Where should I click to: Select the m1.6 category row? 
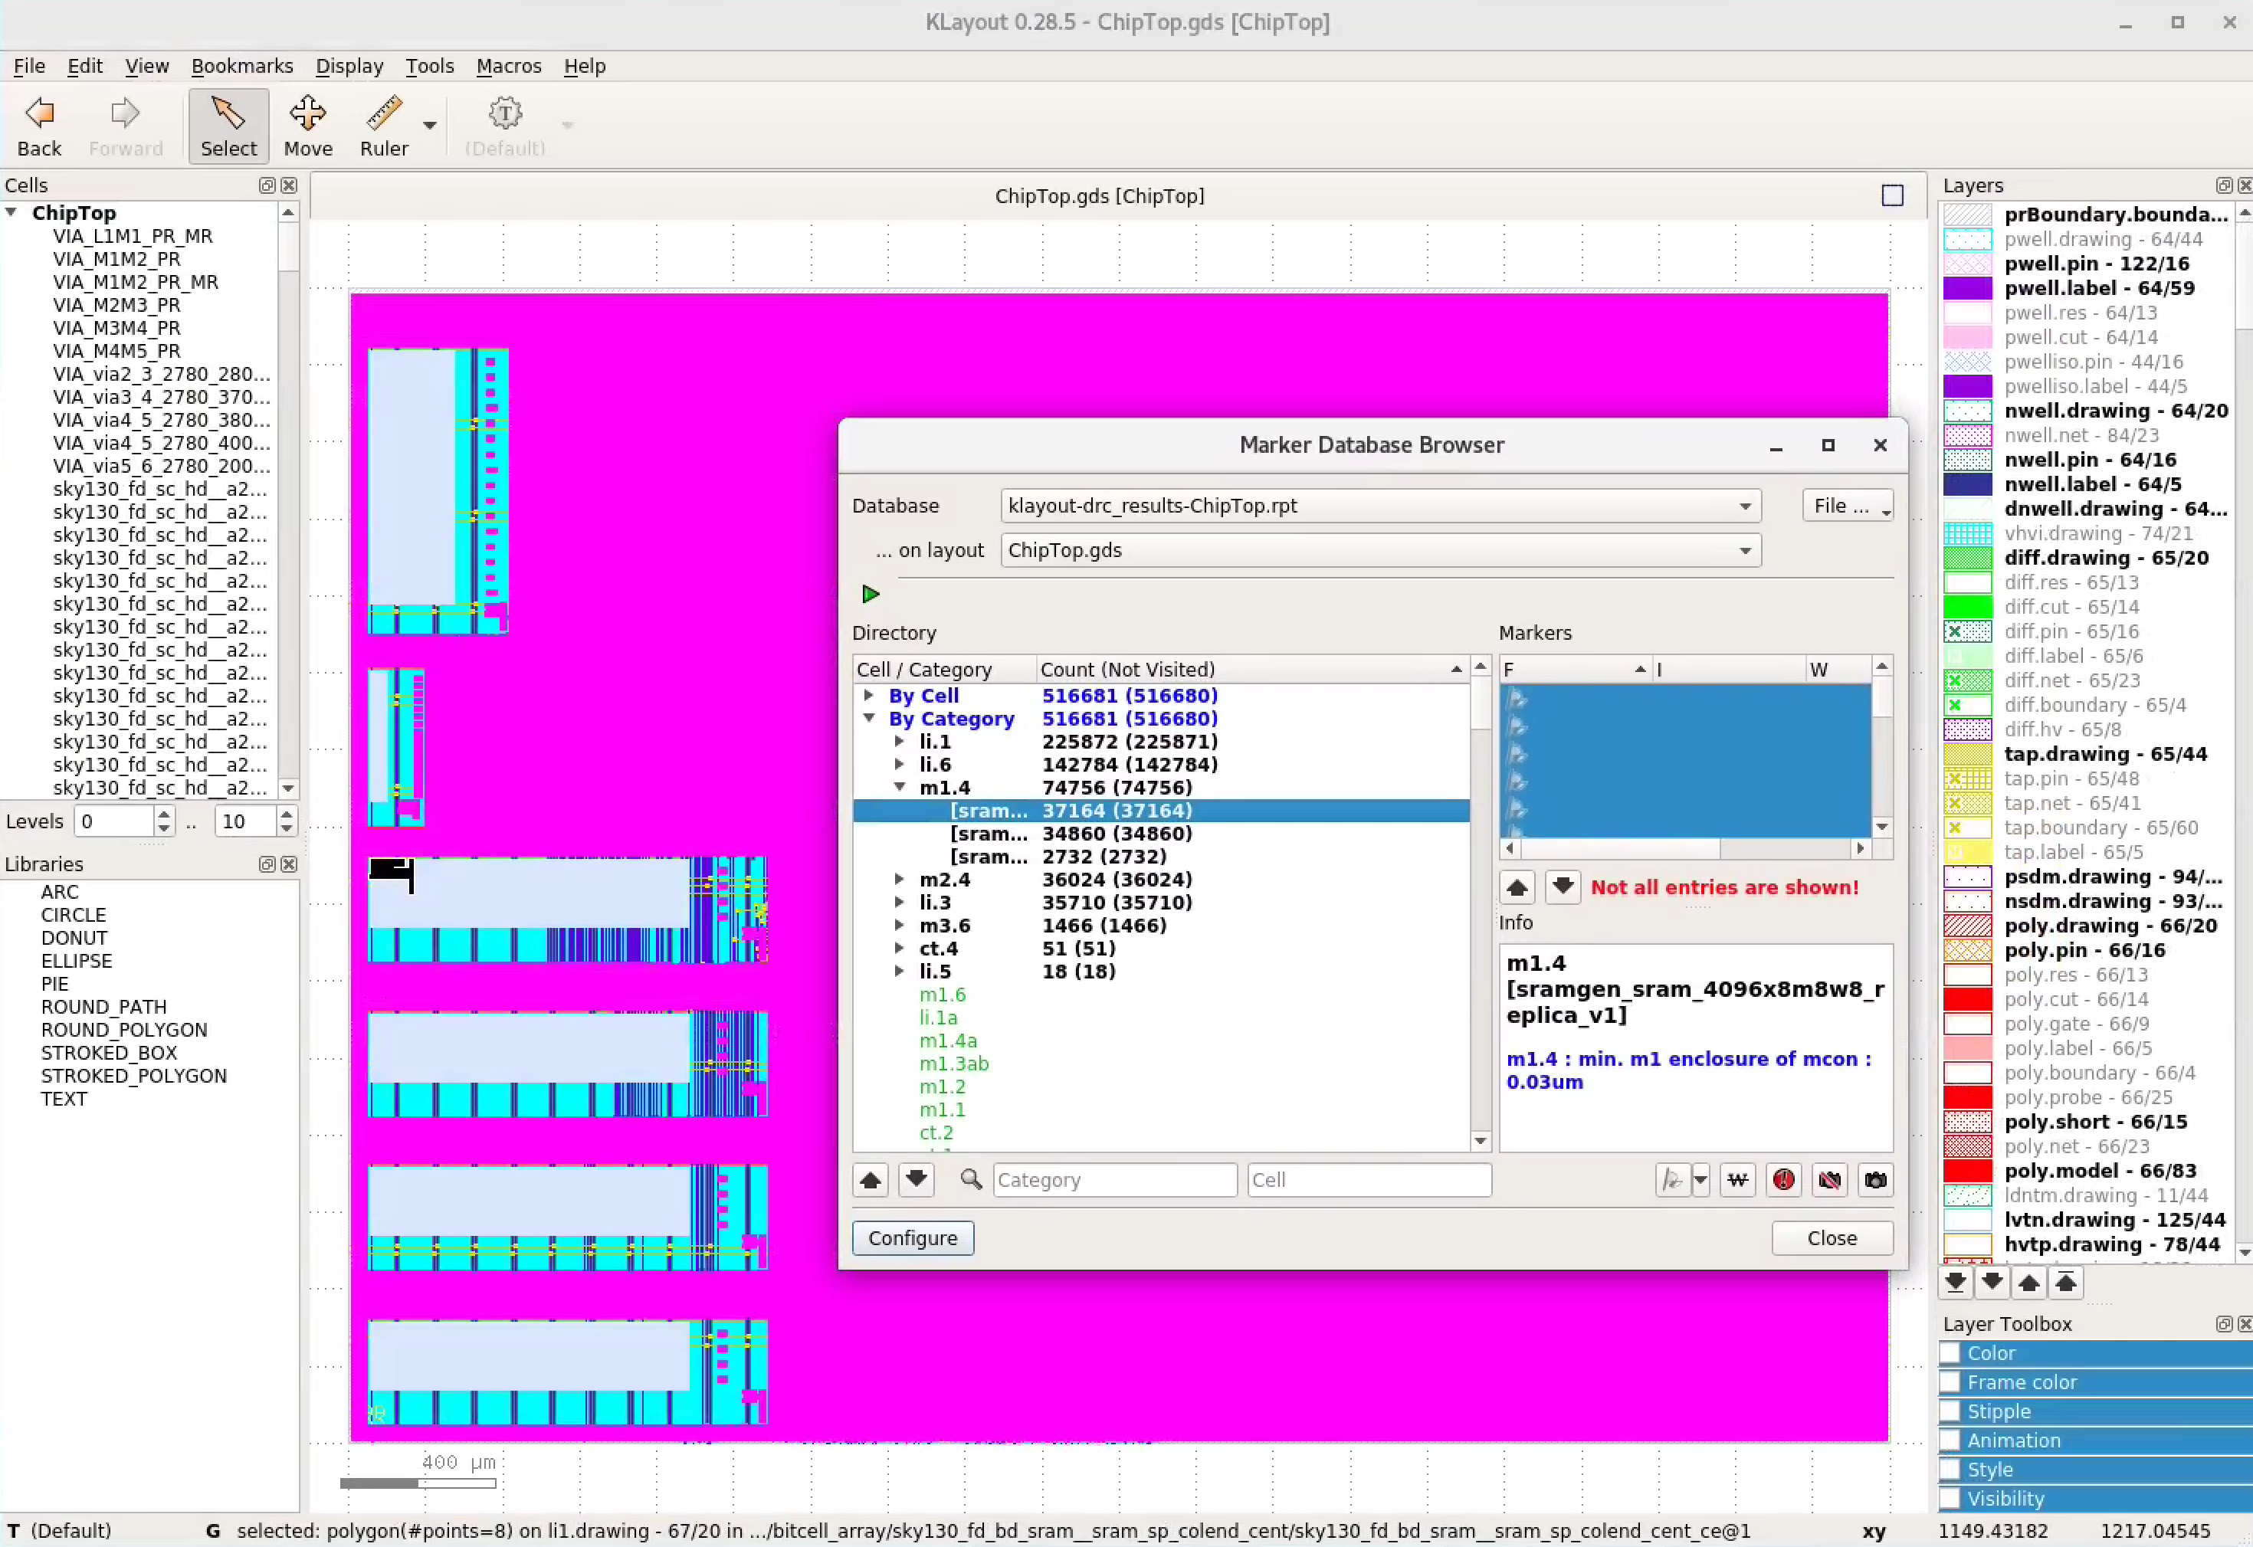point(943,995)
